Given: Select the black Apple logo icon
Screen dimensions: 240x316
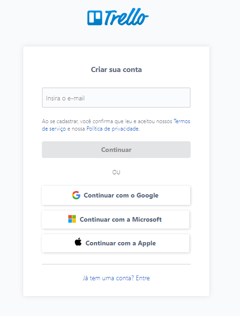Looking at the screenshot, I should pyautogui.click(x=78, y=242).
